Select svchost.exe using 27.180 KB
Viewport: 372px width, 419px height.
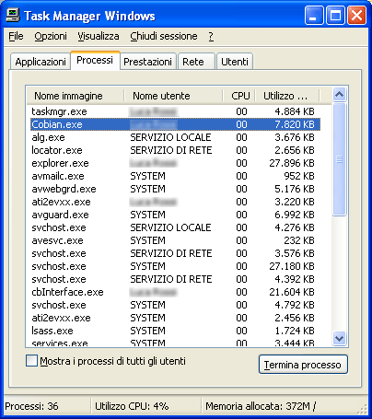point(175,266)
